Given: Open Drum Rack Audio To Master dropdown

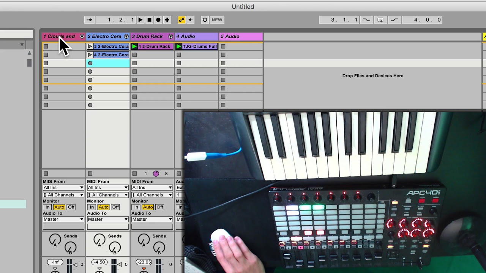Looking at the screenshot, I should [x=152, y=219].
